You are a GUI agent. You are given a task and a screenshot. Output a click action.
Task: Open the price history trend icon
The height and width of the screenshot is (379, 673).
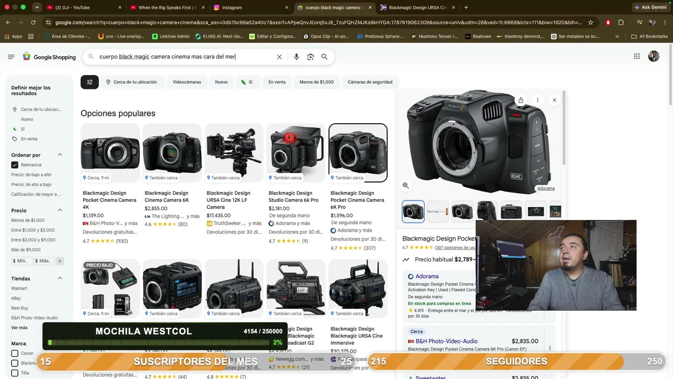pos(406,260)
